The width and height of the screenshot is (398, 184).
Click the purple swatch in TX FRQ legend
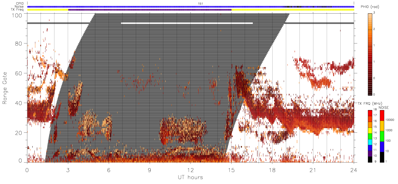pyautogui.click(x=370, y=154)
